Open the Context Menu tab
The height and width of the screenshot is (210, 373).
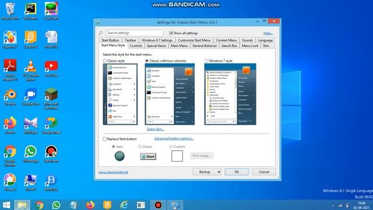[226, 40]
